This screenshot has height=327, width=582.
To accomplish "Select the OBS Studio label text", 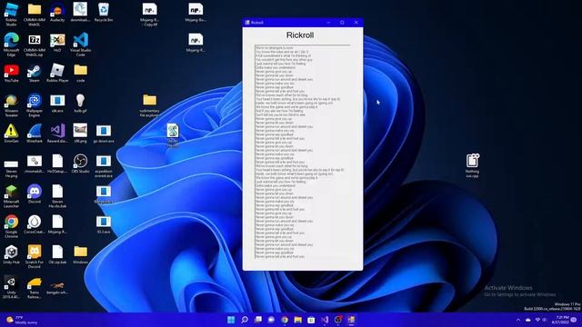I will coord(80,172).
